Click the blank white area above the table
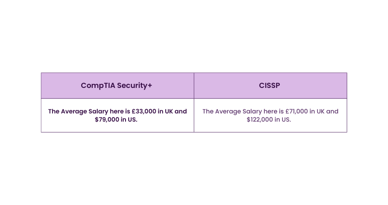The image size is (388, 205). [x=194, y=36]
